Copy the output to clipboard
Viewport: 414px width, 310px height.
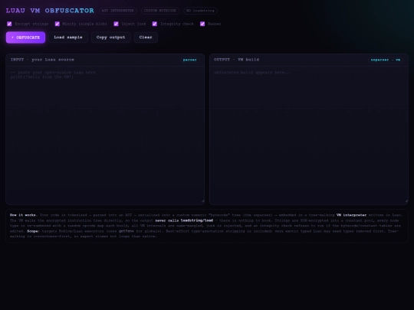[111, 38]
